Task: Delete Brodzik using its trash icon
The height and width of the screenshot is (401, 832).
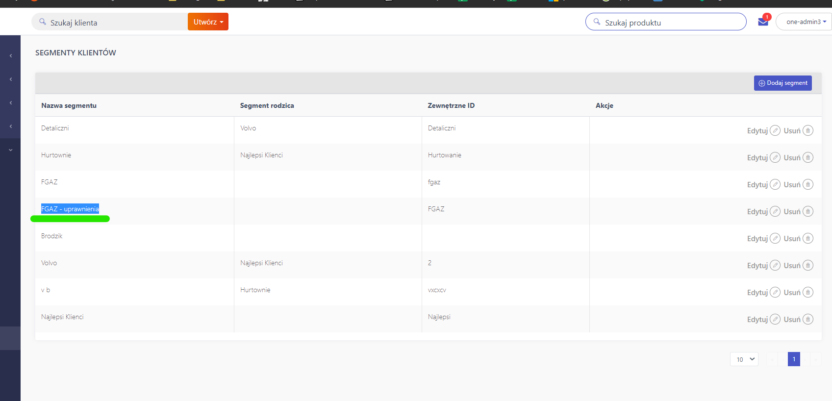Action: (808, 238)
